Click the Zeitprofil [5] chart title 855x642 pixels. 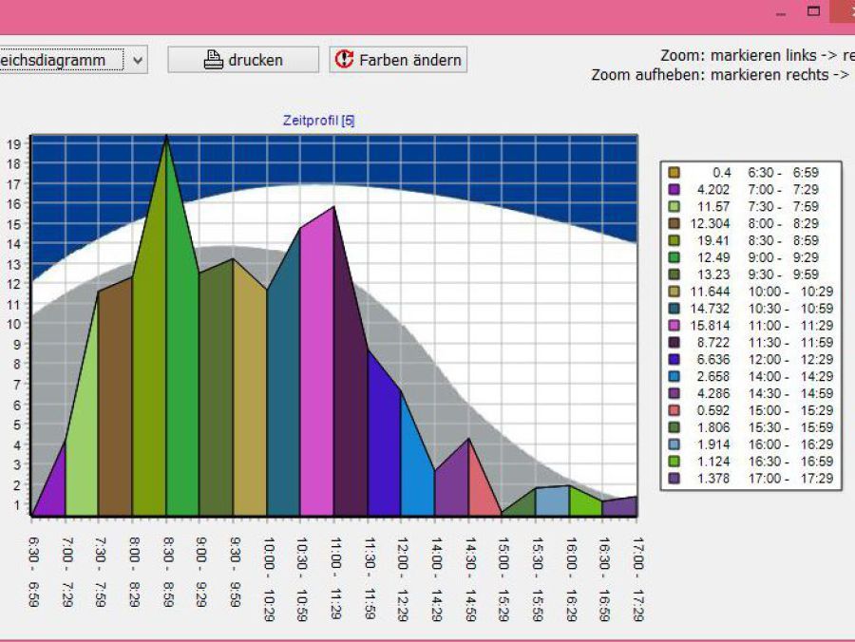point(318,121)
